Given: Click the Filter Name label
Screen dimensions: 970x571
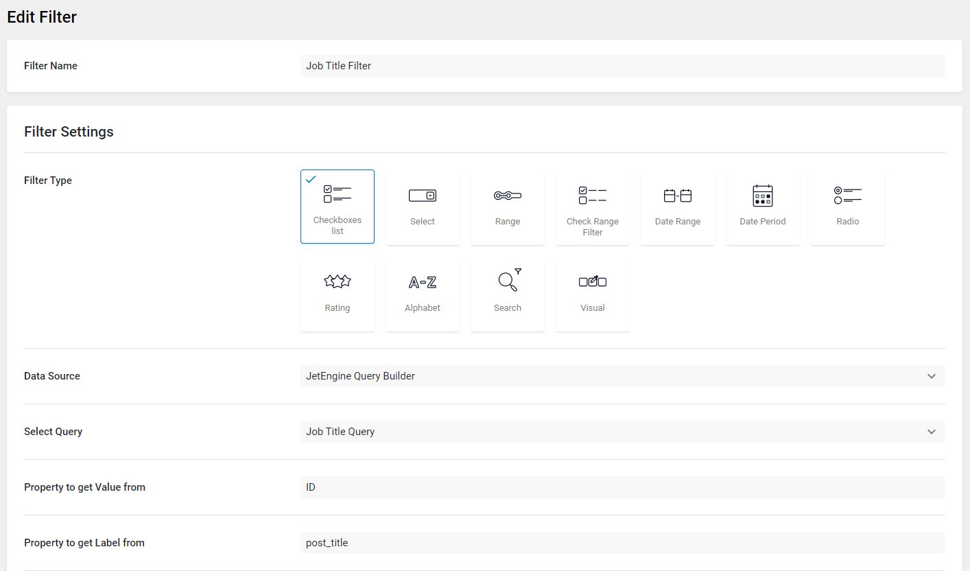Looking at the screenshot, I should coord(51,66).
